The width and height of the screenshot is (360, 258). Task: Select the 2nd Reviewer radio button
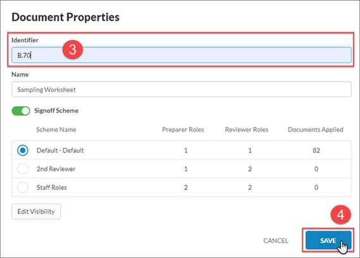click(23, 169)
